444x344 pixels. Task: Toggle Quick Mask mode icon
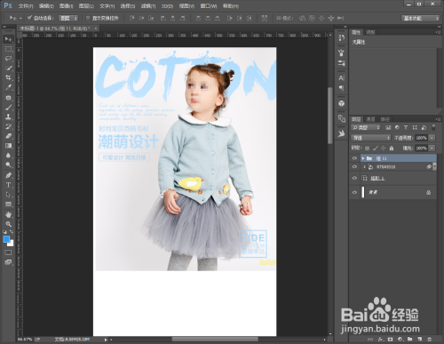[x=8, y=252]
